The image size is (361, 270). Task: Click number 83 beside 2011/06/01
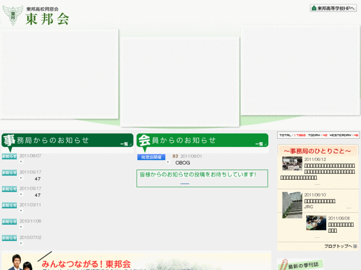pos(175,156)
